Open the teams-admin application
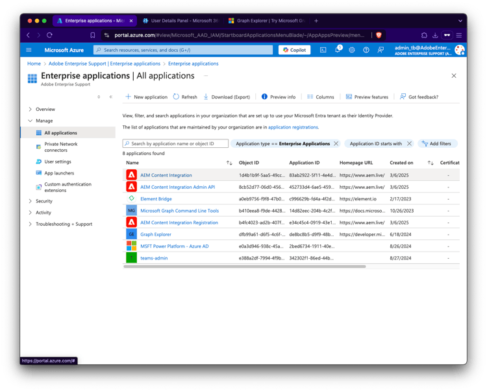 [154, 258]
